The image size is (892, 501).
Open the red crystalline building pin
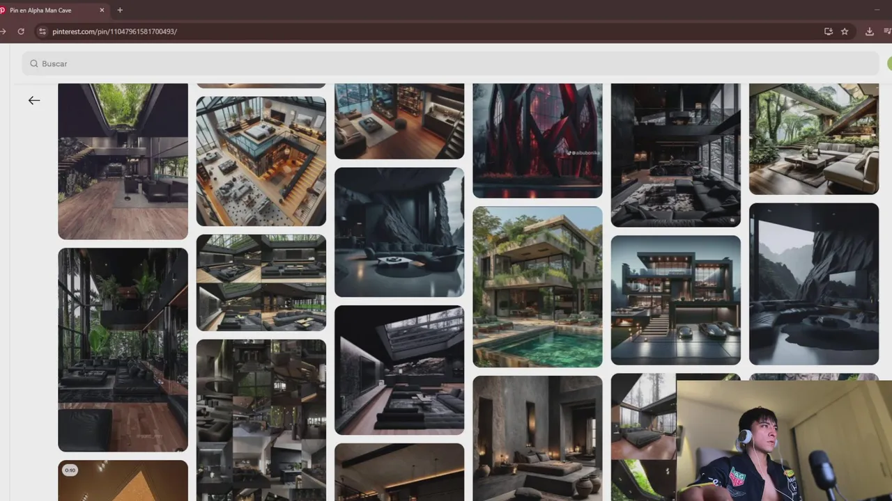537,141
